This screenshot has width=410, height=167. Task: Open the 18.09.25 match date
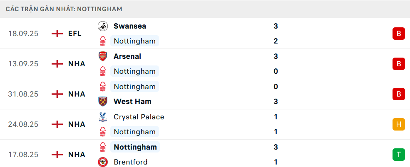click(23, 34)
